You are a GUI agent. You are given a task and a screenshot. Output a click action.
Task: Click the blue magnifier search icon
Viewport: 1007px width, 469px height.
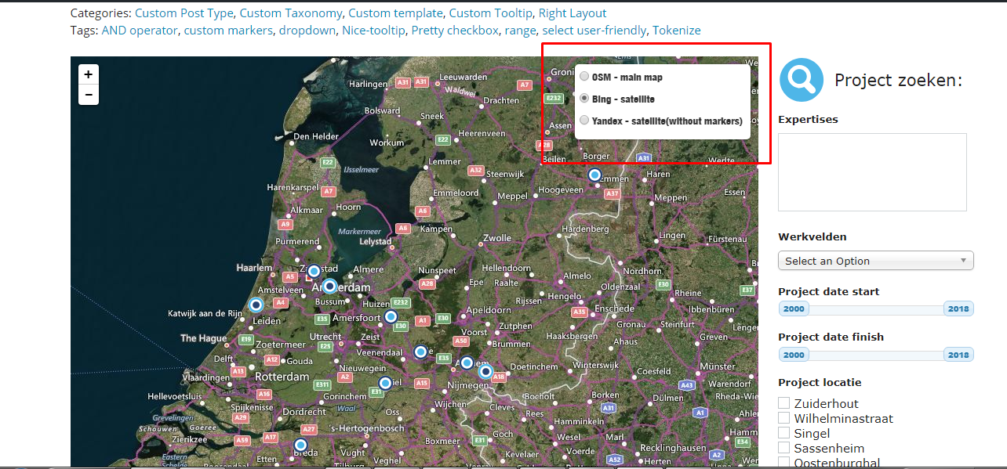point(801,80)
